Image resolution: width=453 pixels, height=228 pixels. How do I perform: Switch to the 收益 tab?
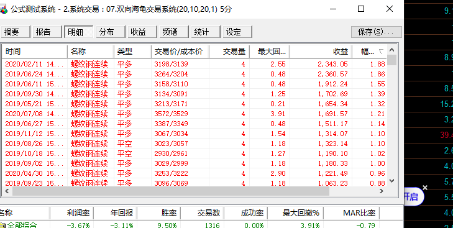142,32
